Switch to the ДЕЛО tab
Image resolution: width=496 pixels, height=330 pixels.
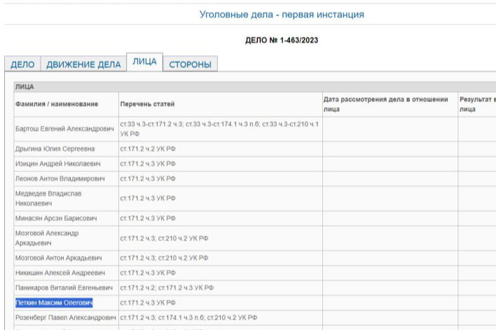pos(22,64)
